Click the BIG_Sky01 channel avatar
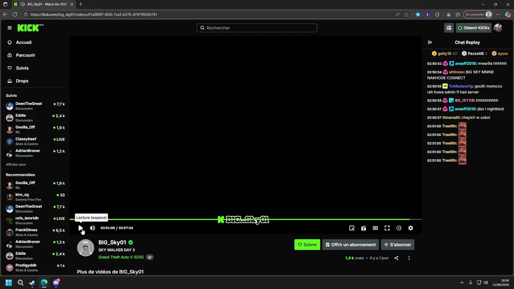Screen dimensions: 514x289 [x=86, y=248]
